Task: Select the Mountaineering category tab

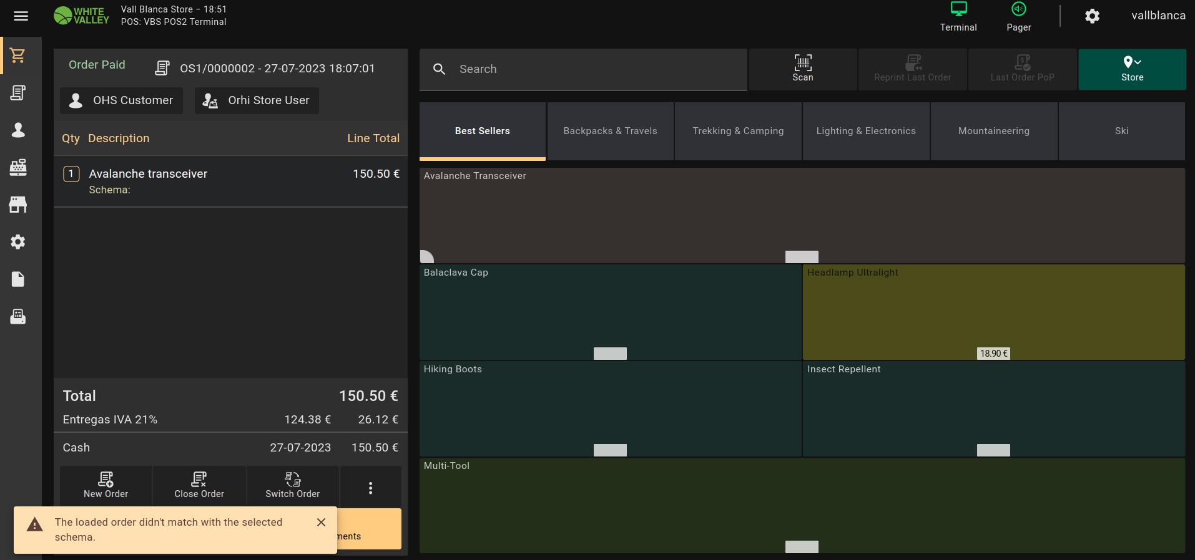Action: (993, 131)
